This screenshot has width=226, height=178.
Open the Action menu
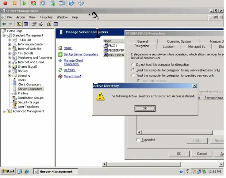click(20, 17)
